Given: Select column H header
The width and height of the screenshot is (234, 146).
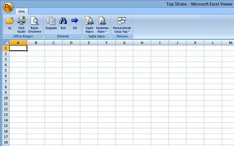Looking at the screenshot, I should tap(142, 43).
